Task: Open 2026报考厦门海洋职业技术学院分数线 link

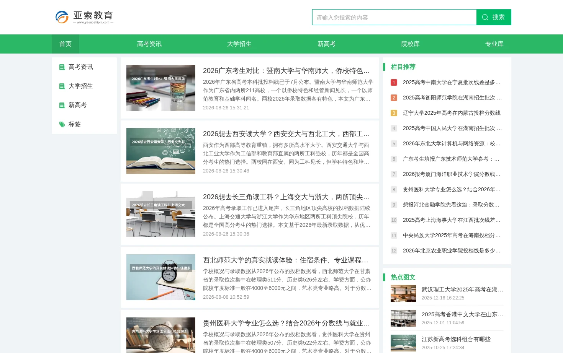Action: point(452,174)
